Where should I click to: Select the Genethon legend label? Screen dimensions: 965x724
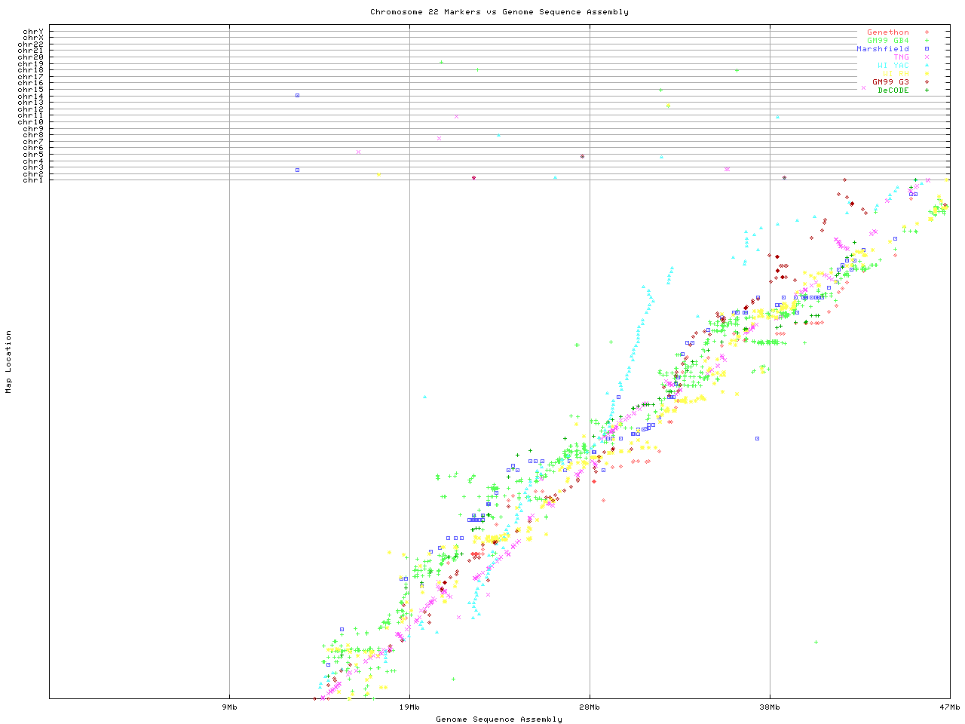[x=887, y=32]
